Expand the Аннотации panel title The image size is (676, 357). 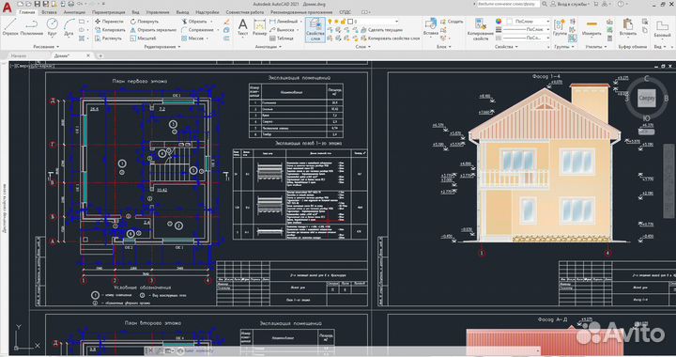click(268, 47)
